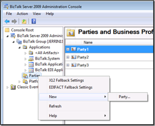Select the Classic Event tree label

[x=28, y=87]
